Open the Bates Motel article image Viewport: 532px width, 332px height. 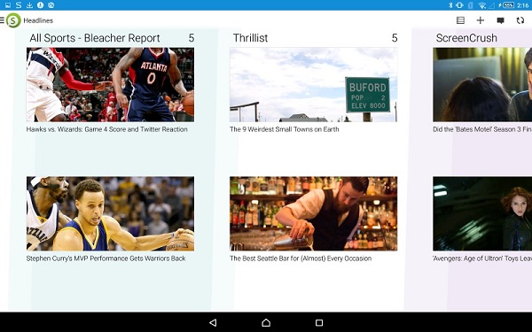point(482,85)
